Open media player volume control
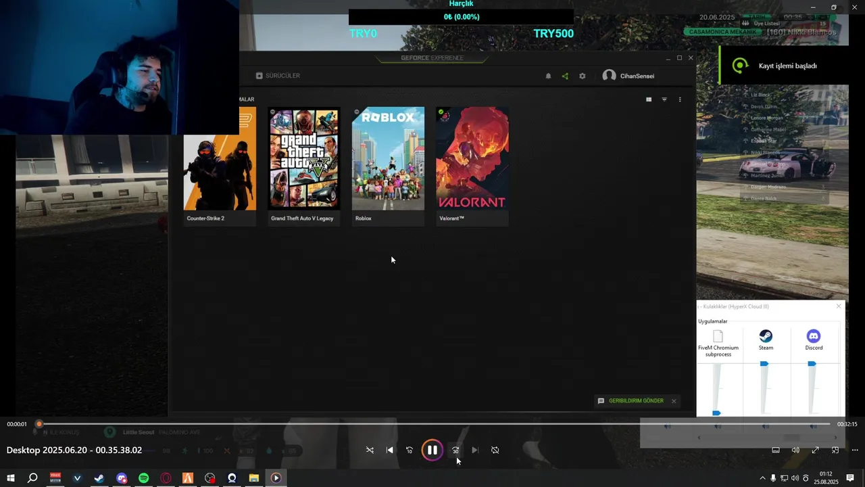This screenshot has height=487, width=865. click(x=795, y=450)
